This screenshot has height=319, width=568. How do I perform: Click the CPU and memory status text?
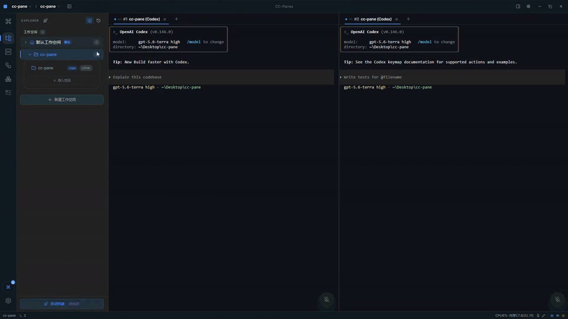pos(514,315)
